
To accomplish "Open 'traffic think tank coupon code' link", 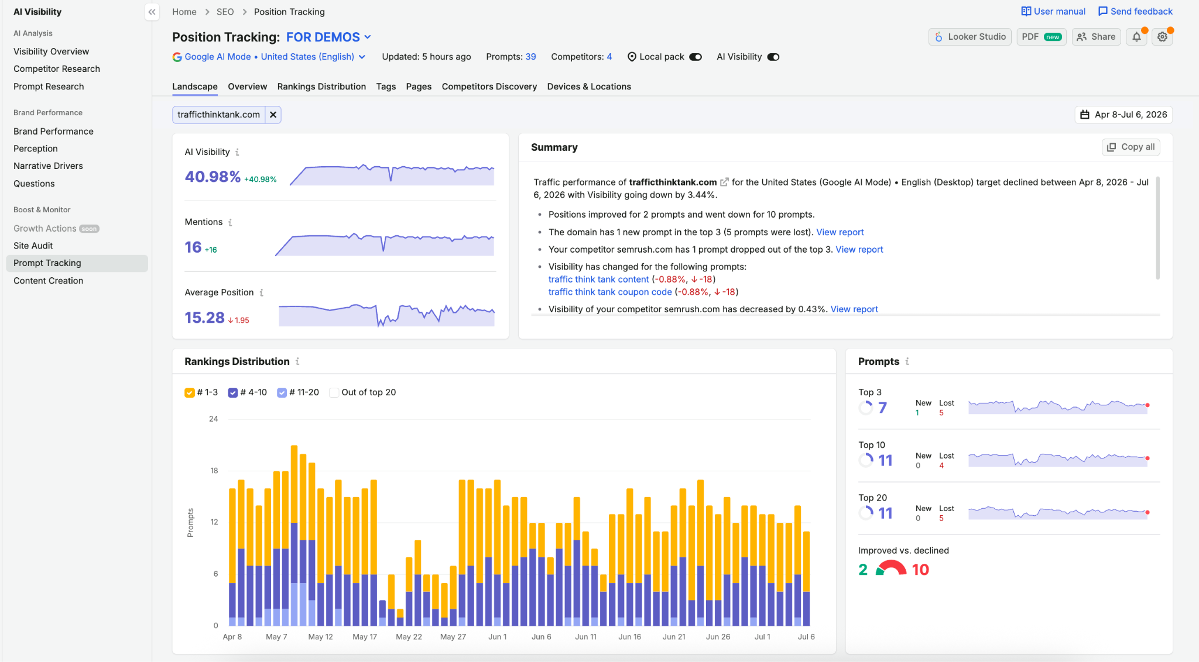I will (x=610, y=292).
